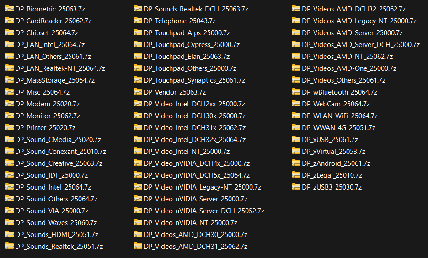
Task: Click file name DP_LAN_Realtek-NT_25064.7z
Action: 60,68
